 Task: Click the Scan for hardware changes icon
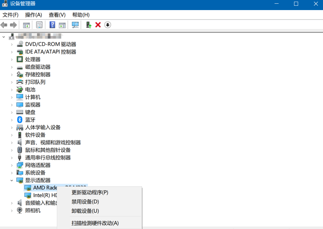pos(75,25)
